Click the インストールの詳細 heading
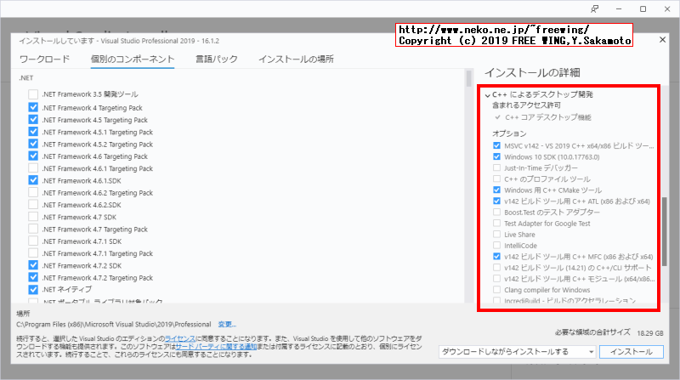 click(x=532, y=72)
